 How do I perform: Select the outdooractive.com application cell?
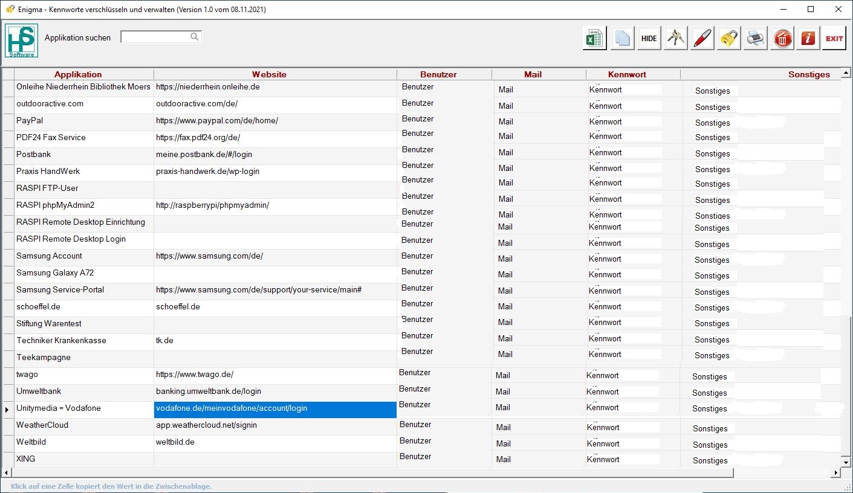click(x=84, y=105)
